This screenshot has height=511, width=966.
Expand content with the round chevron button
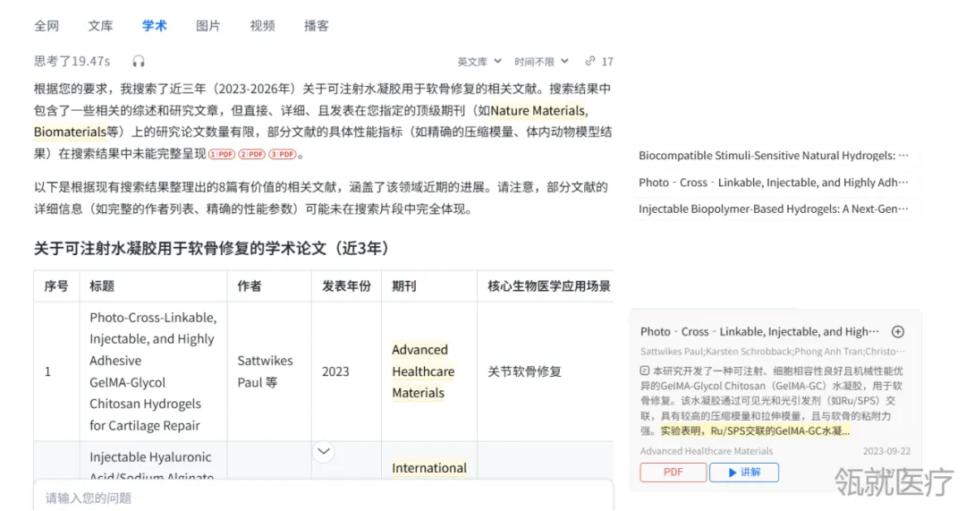click(x=324, y=451)
